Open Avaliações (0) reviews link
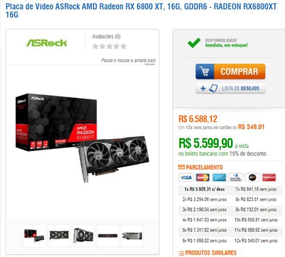The image size is (285, 257). [x=107, y=36]
